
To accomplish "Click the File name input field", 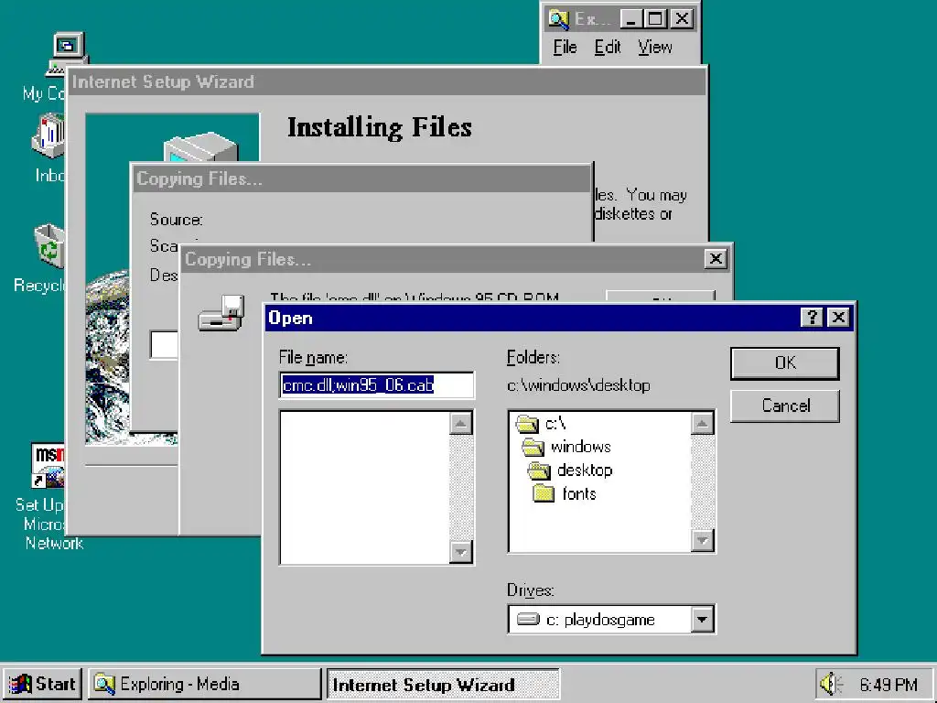I will [x=376, y=385].
